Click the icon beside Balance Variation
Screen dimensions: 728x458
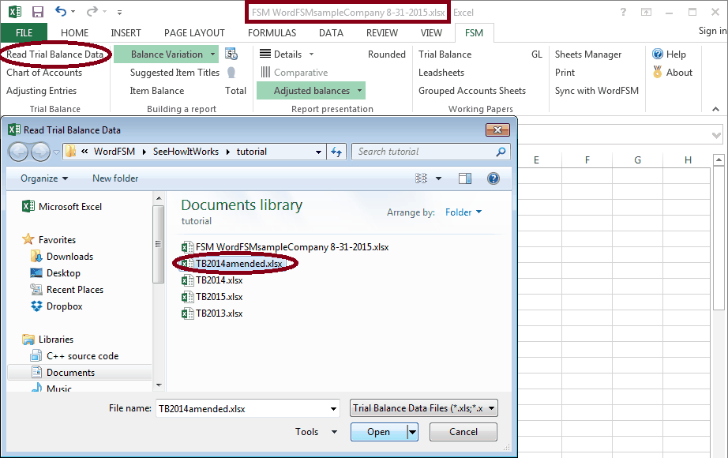click(x=231, y=54)
